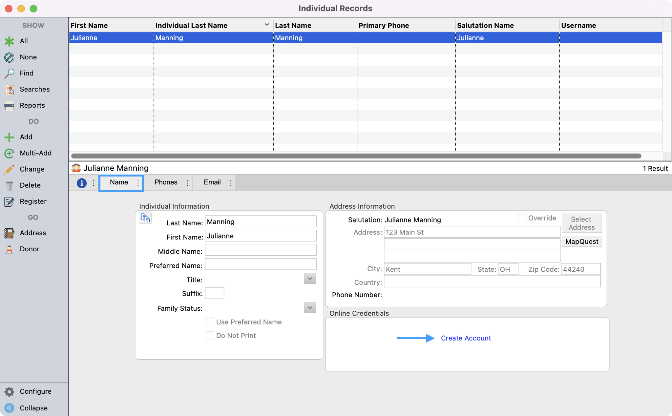Switch to the Phones tab

pyautogui.click(x=166, y=182)
